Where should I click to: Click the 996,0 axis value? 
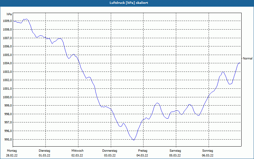click(8, 131)
